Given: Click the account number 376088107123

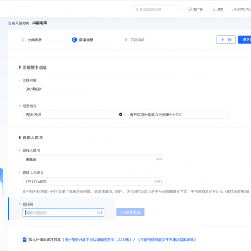Looking at the screenshot, I should [241, 9].
